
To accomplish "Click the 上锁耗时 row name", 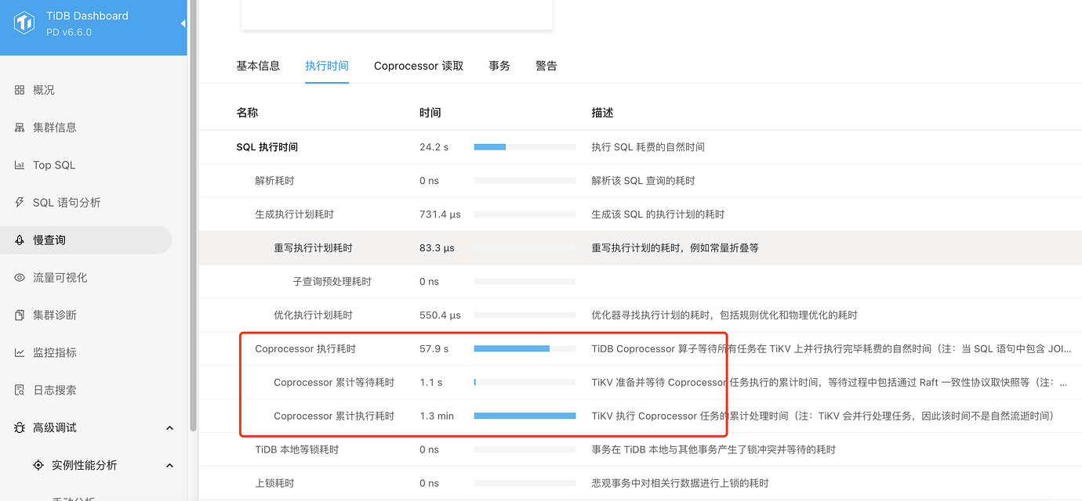I will [x=274, y=484].
